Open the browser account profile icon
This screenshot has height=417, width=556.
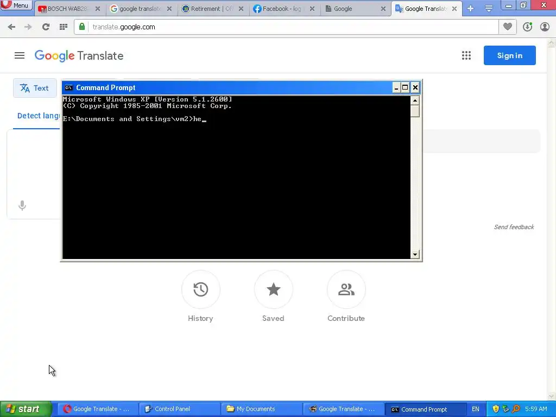(545, 27)
